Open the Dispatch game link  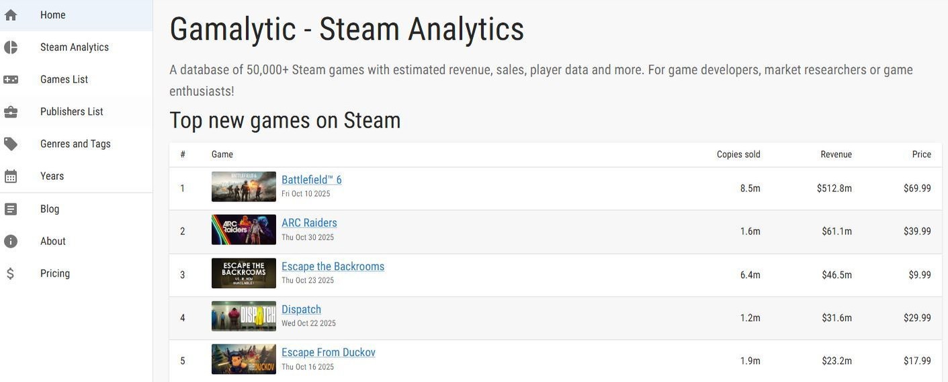tap(301, 309)
